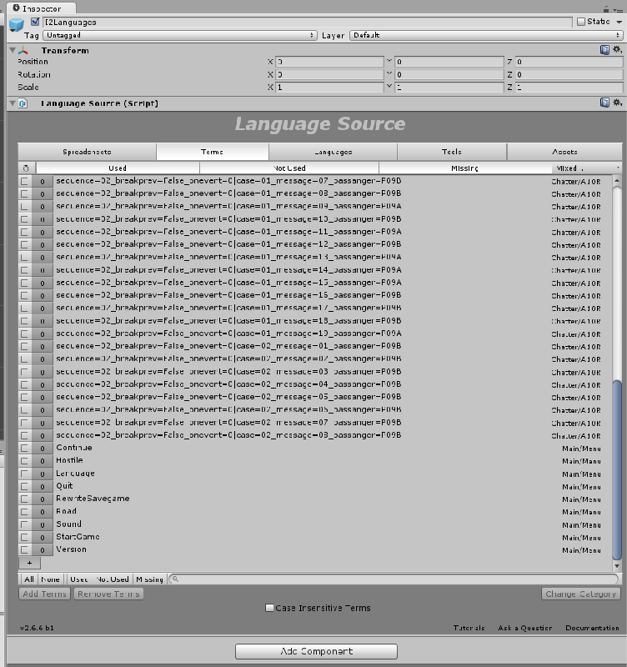
Task: Click the terms list vertical scrollbar
Action: point(617,467)
